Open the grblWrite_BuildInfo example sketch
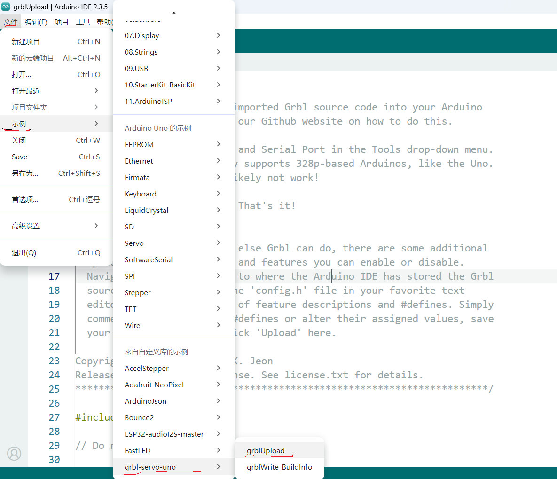Image resolution: width=557 pixels, height=479 pixels. click(280, 467)
